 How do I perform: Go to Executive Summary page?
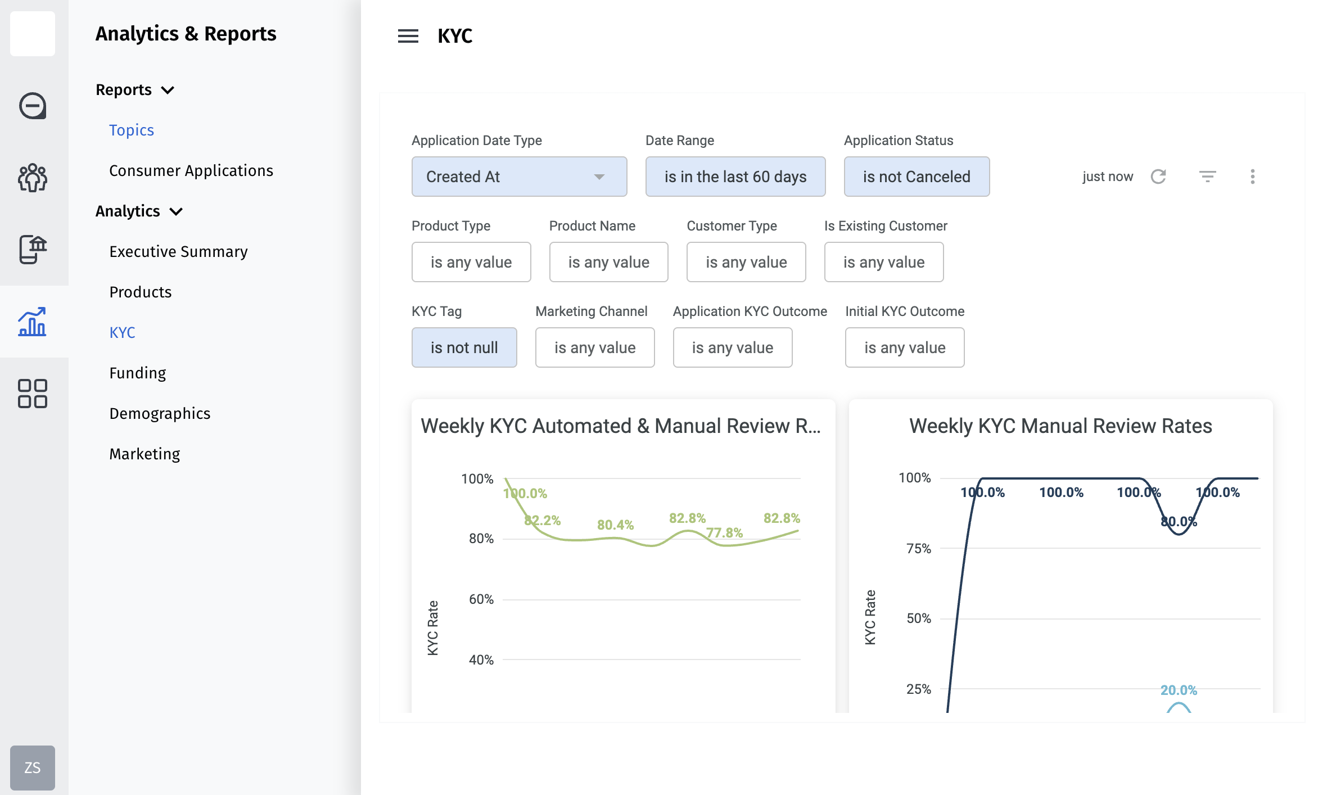click(178, 251)
